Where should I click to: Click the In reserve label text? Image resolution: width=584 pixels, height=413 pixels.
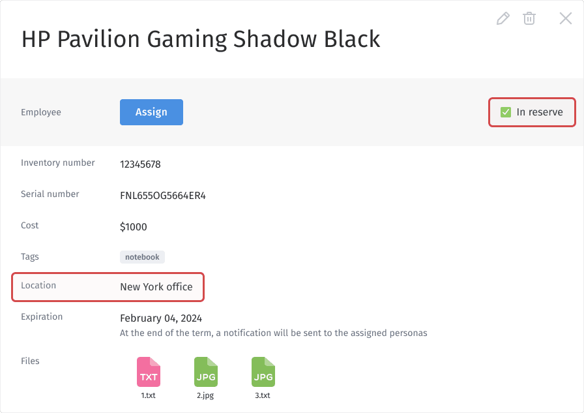(x=540, y=112)
